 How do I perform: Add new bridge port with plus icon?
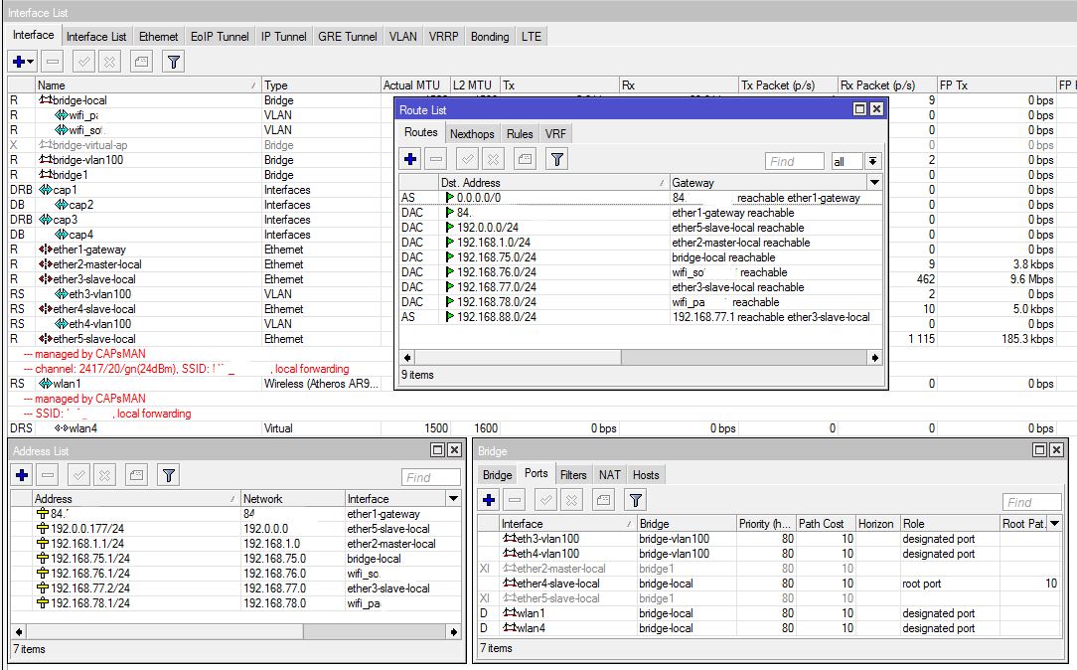[489, 500]
